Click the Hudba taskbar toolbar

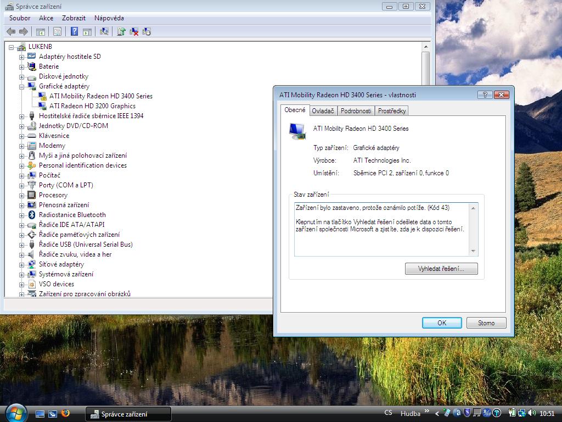coord(411,413)
